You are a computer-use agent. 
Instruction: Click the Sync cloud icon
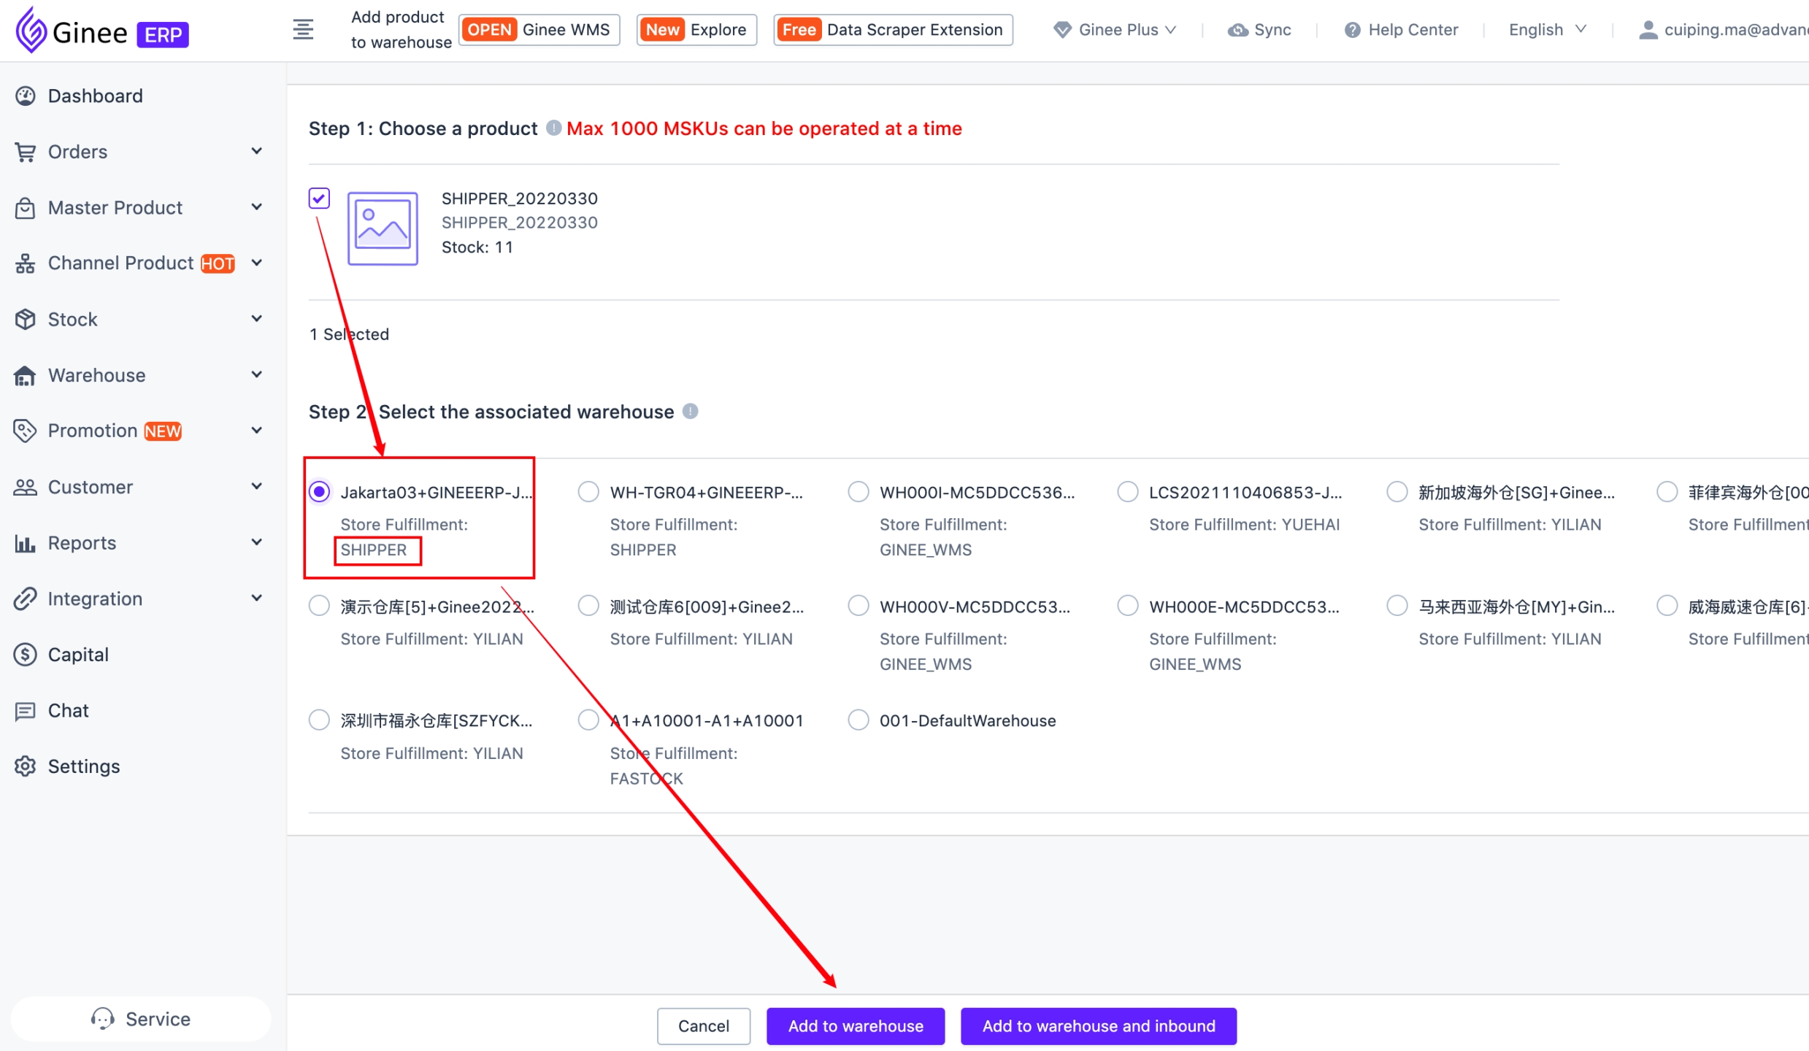click(x=1237, y=30)
